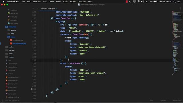This screenshot has height=103, width=183.
Task: Open the artisan file in sidebar
Action: click(x=11, y=74)
